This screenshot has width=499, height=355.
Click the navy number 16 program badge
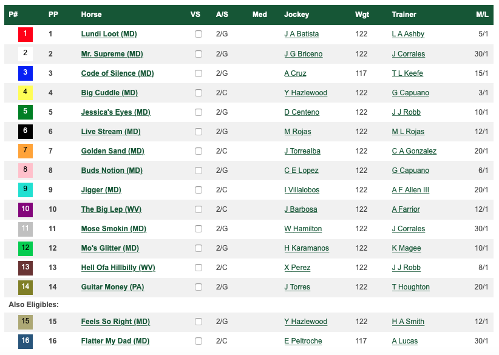tap(25, 341)
